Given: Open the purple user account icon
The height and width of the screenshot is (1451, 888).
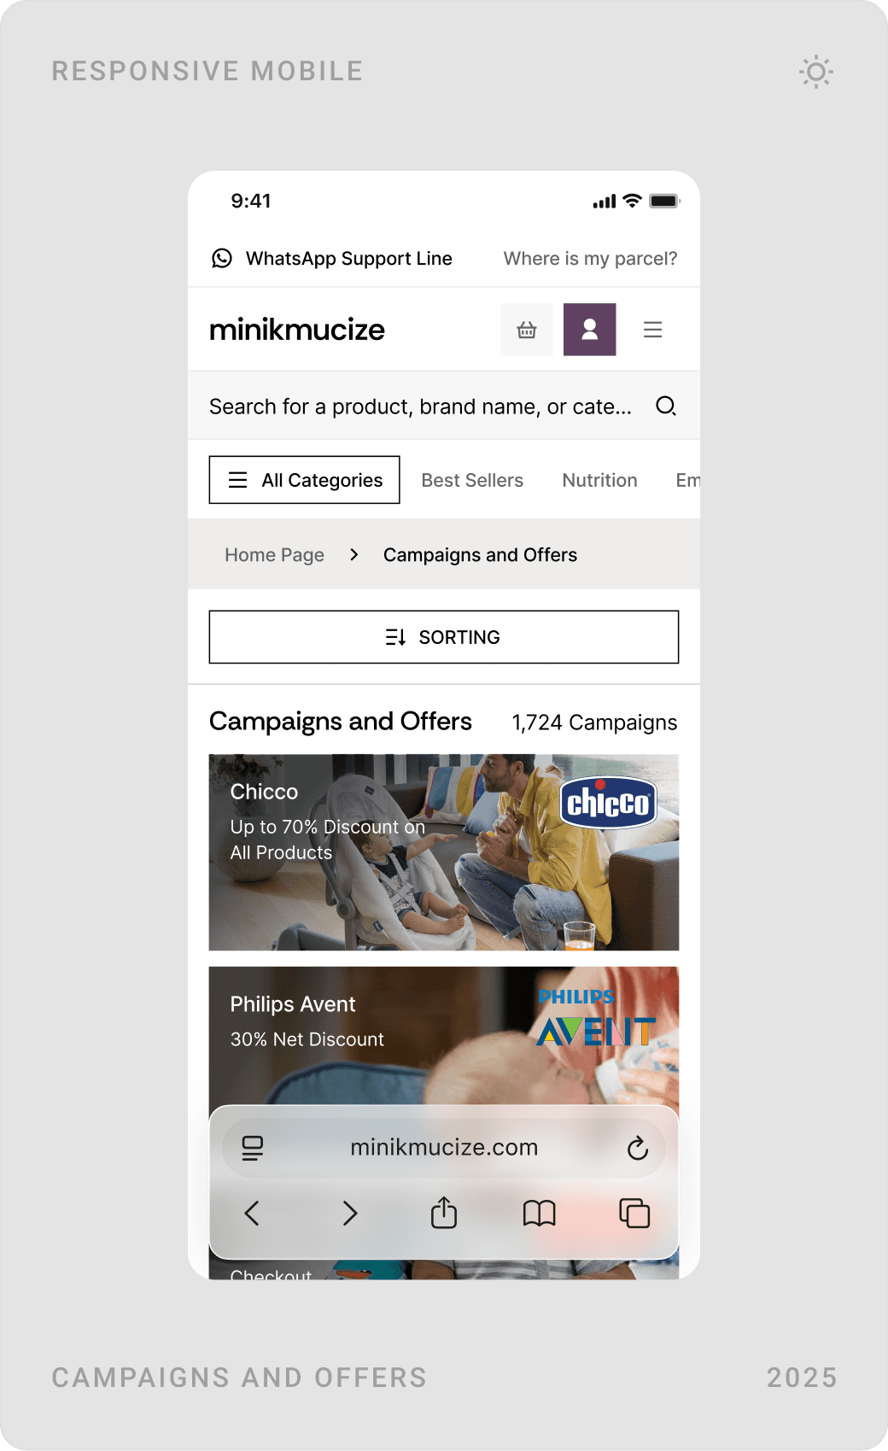Looking at the screenshot, I should (x=590, y=330).
